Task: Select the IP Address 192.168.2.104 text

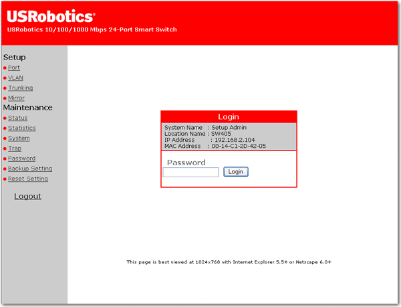Action: tap(210, 140)
